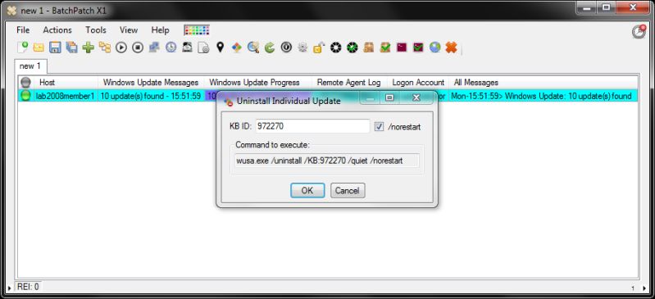Open the Help menu
Viewport: 655px width, 299px height.
point(160,30)
